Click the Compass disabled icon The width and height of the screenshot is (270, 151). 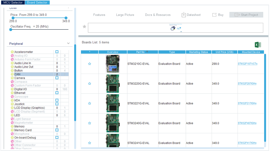pos(12,82)
